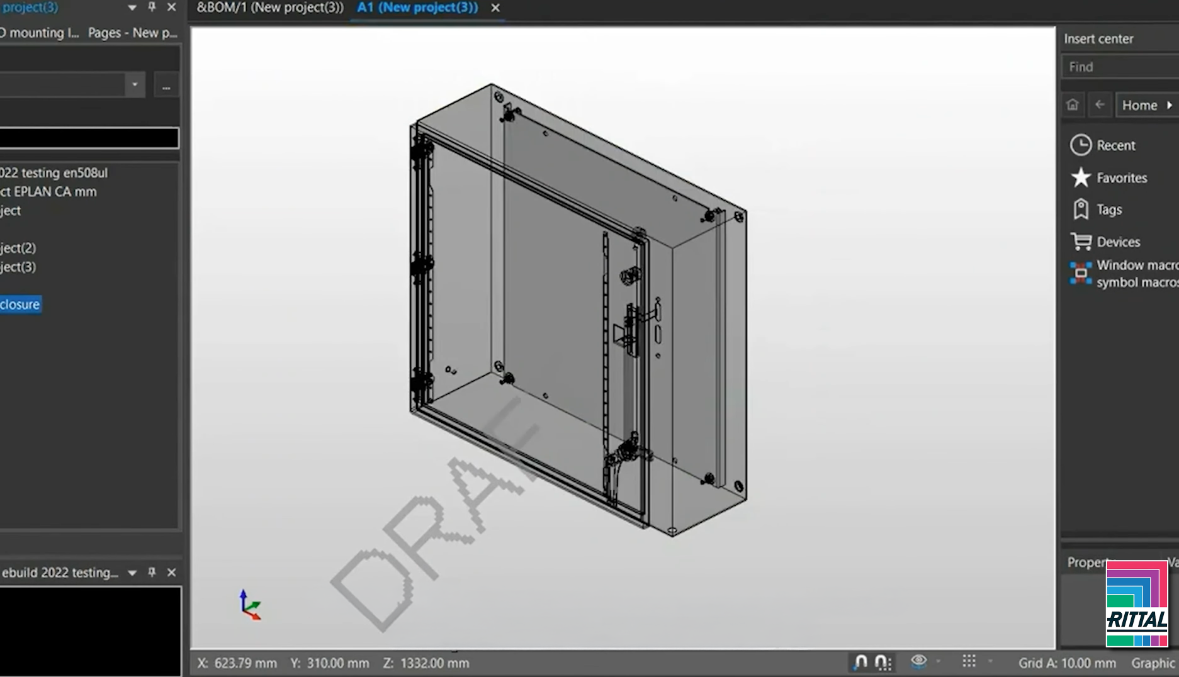Toggle object snap magnet in status bar
The height and width of the screenshot is (677, 1179).
pyautogui.click(x=860, y=663)
